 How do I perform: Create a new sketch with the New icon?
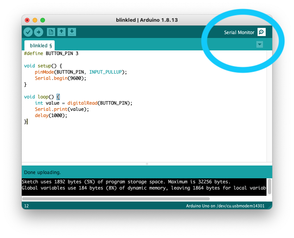coord(51,32)
